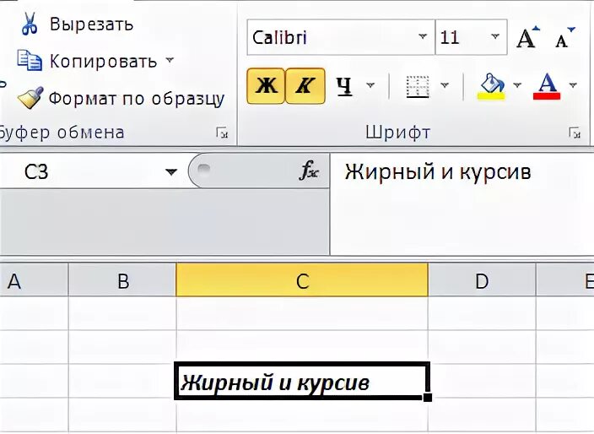The image size is (594, 434).
Task: Toggle italic (К) formatting off
Action: click(x=305, y=86)
